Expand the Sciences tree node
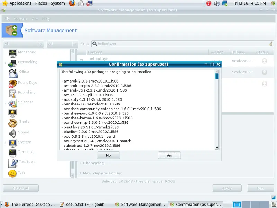The width and height of the screenshot is (277, 208). click(x=5, y=103)
